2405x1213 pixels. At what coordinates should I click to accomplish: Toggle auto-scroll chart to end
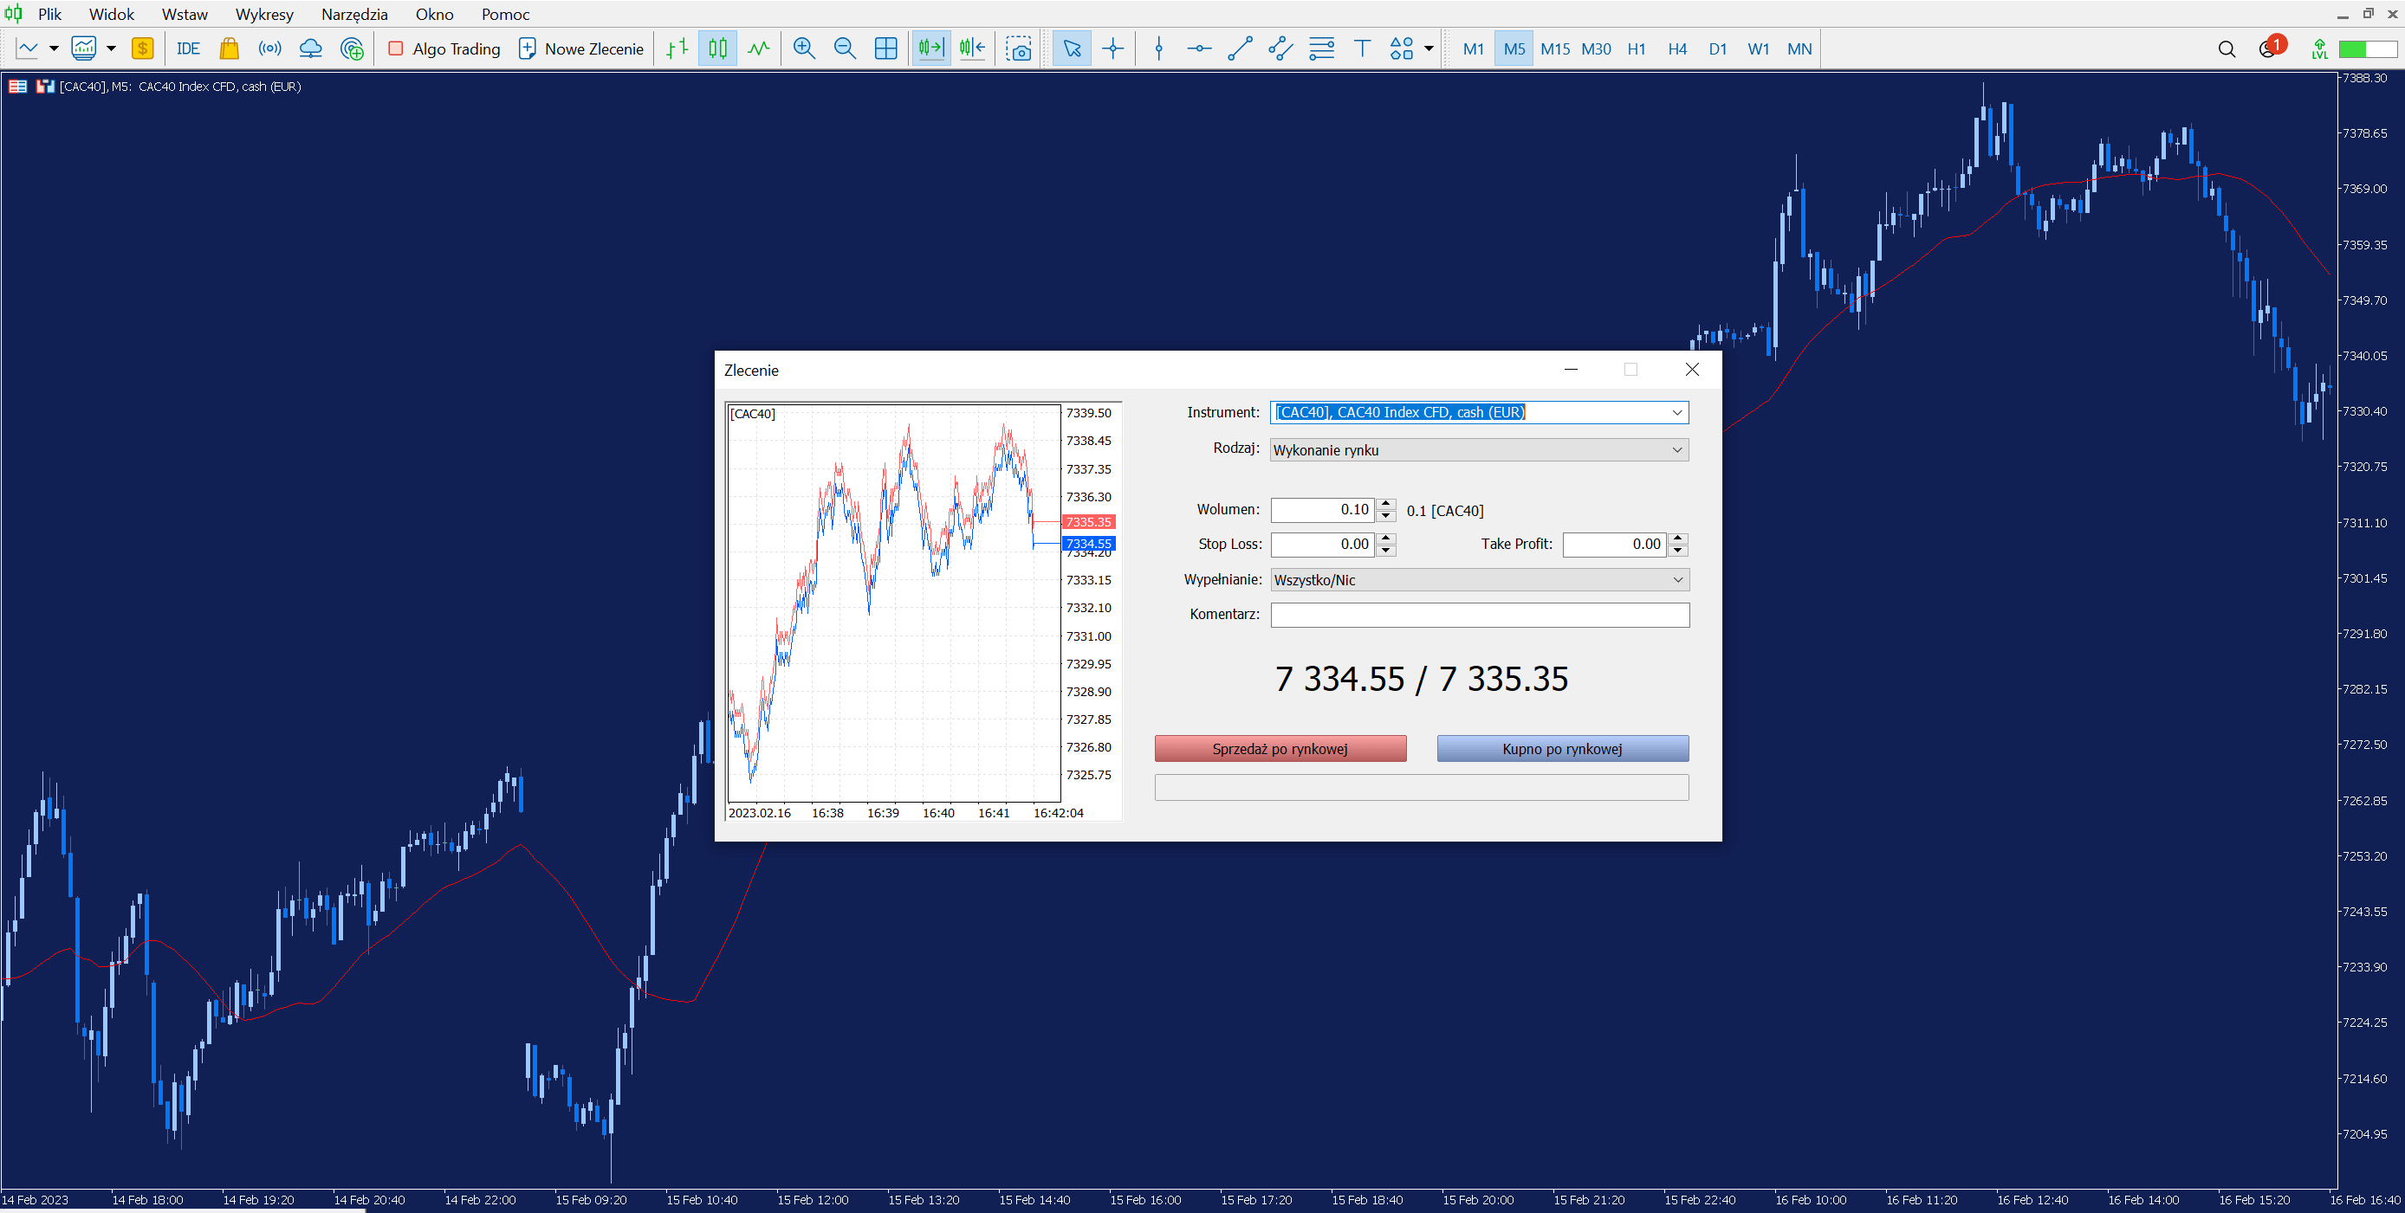(x=930, y=48)
